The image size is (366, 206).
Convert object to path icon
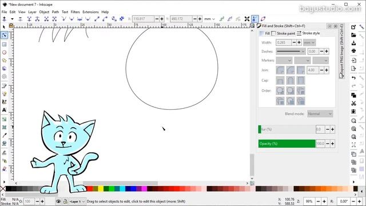point(114,19)
